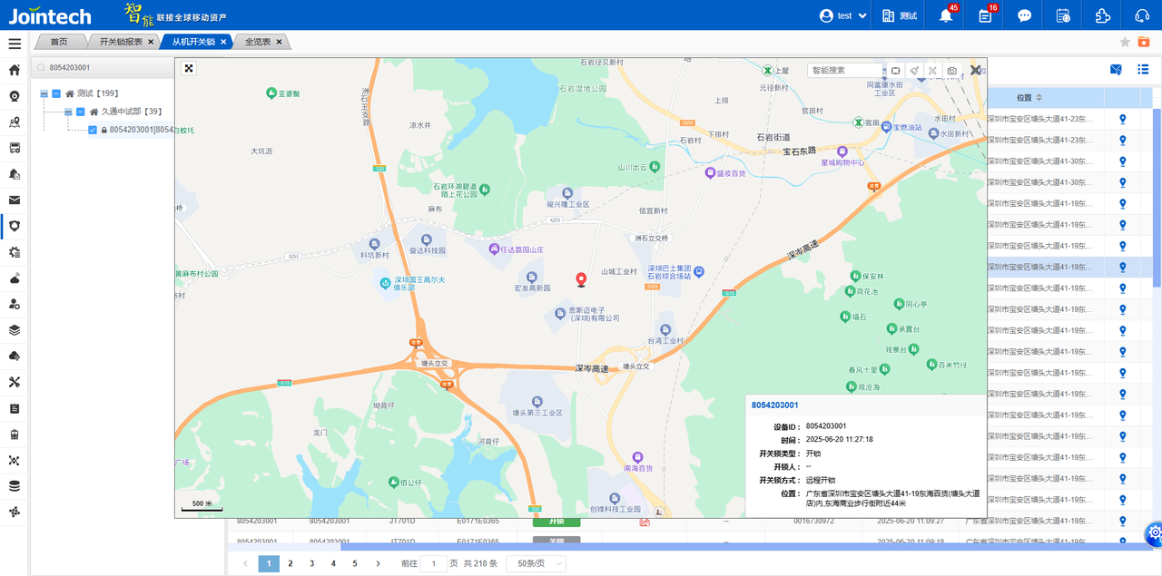Toggle fullscreen map with the expand arrows icon
This screenshot has height=576, width=1162.
tap(189, 68)
